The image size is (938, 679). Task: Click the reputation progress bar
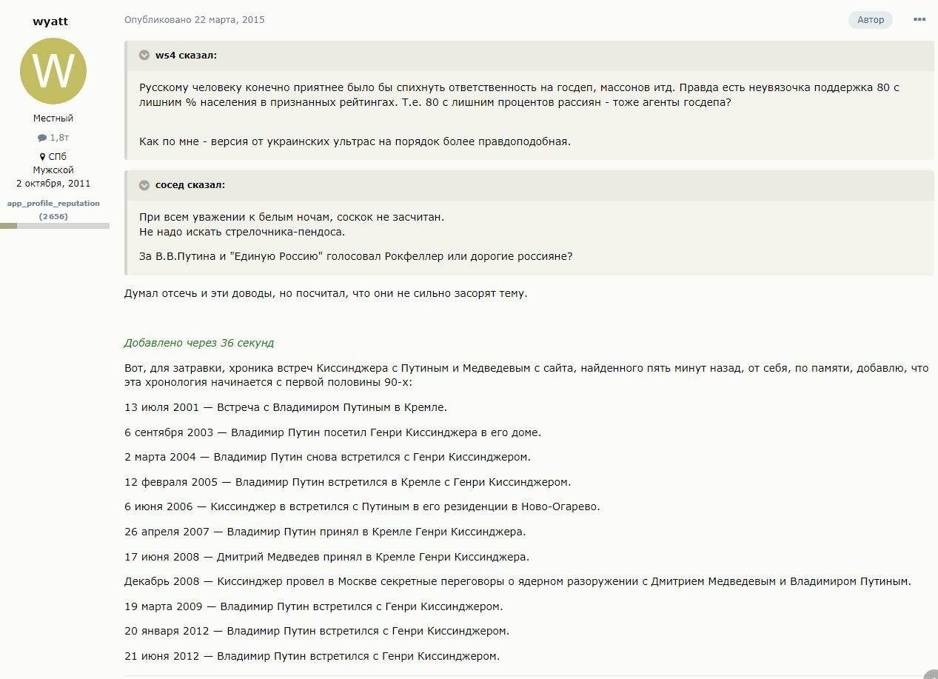click(55, 225)
